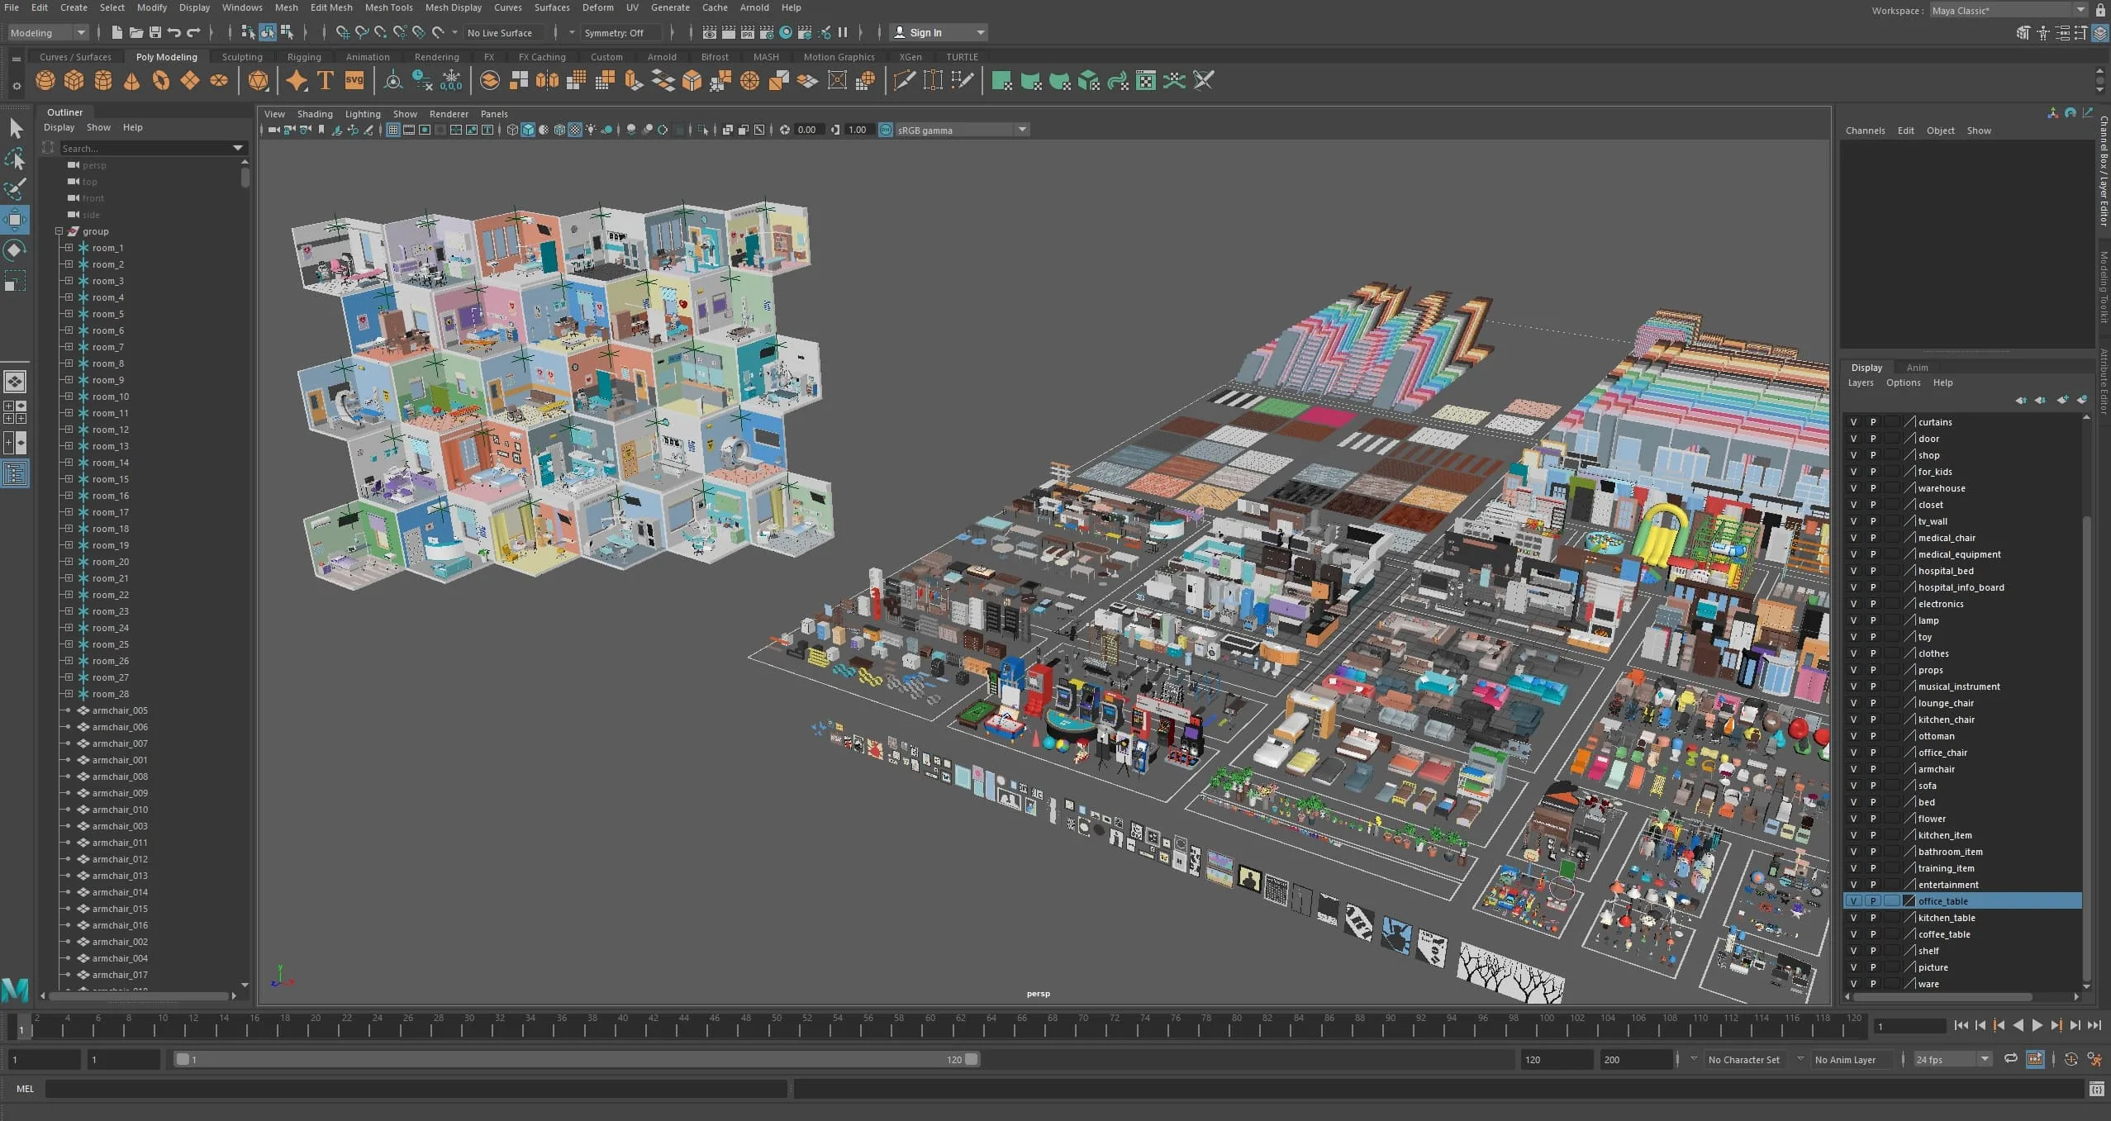Click the Multi-Cut tool shelf icon
2111x1121 pixels.
tap(904, 80)
